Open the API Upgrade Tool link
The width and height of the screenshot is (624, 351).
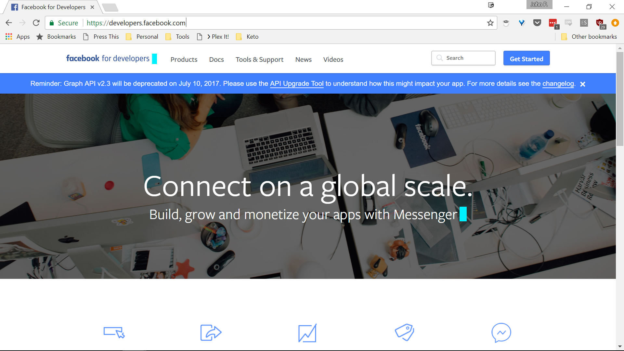coord(297,84)
